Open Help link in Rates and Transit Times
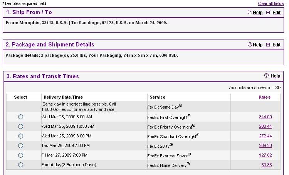Viewport: 289px width, 175px height. [275, 76]
